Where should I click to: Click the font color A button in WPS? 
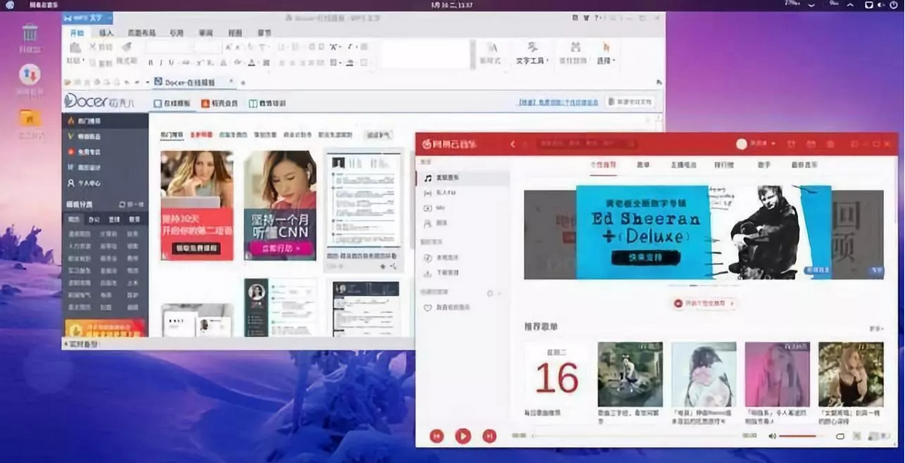251,62
